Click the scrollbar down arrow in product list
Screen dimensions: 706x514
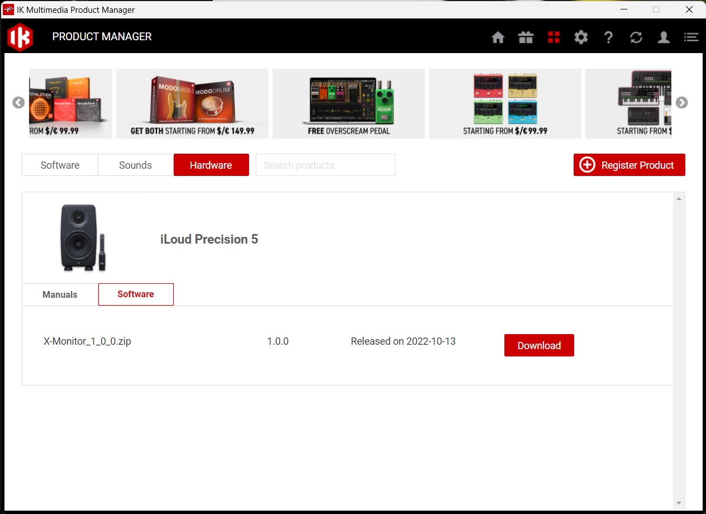679,503
